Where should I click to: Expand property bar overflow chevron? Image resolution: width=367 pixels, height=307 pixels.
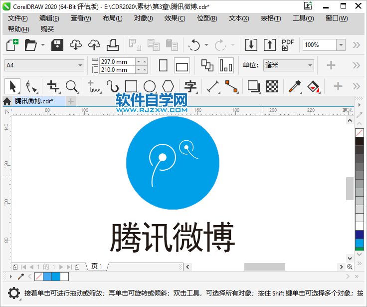pos(356,65)
